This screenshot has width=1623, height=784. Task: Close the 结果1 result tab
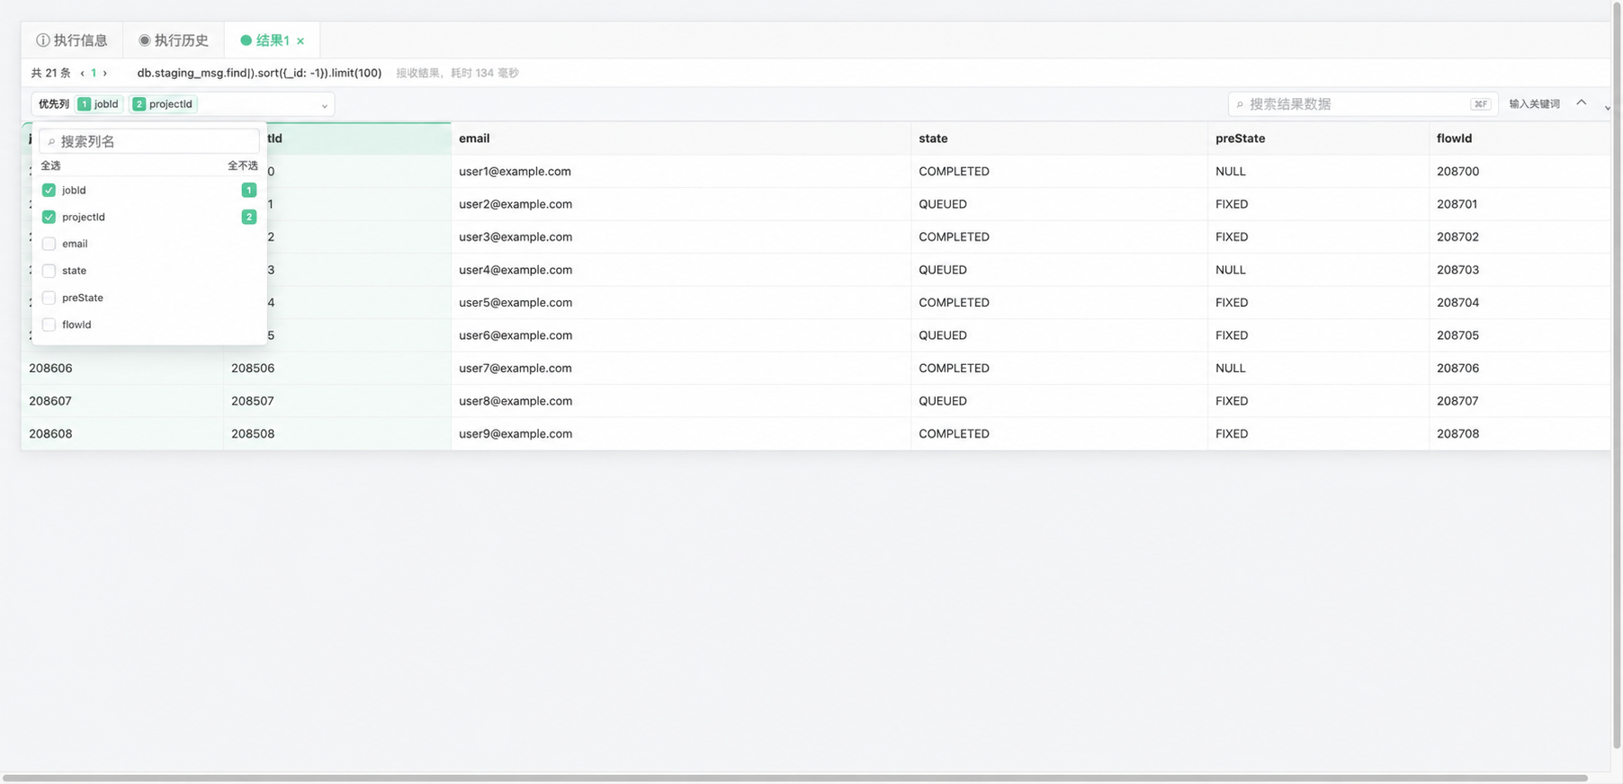(x=300, y=41)
